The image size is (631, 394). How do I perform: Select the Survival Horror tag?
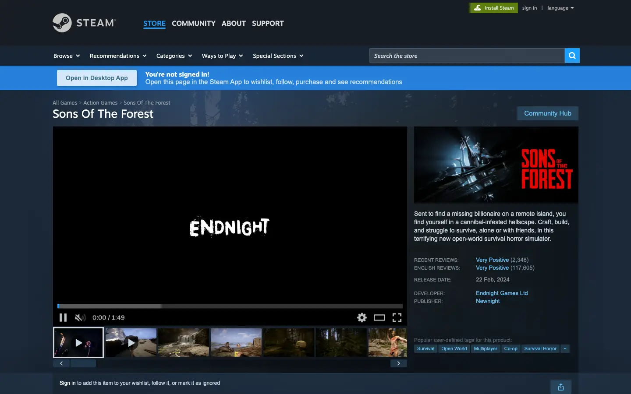click(540, 348)
